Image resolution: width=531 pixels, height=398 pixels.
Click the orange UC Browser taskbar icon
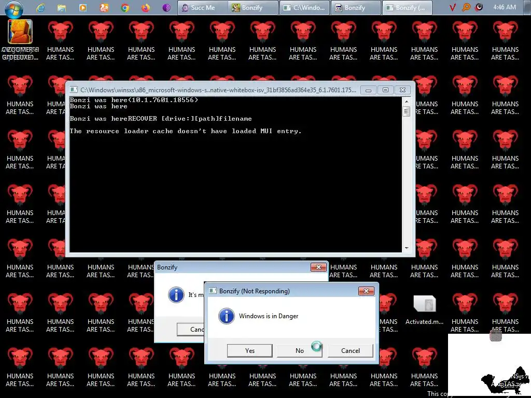(104, 7)
